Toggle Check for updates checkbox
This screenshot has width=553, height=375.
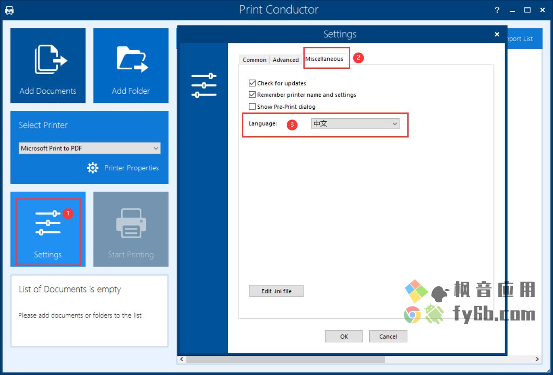pos(252,83)
